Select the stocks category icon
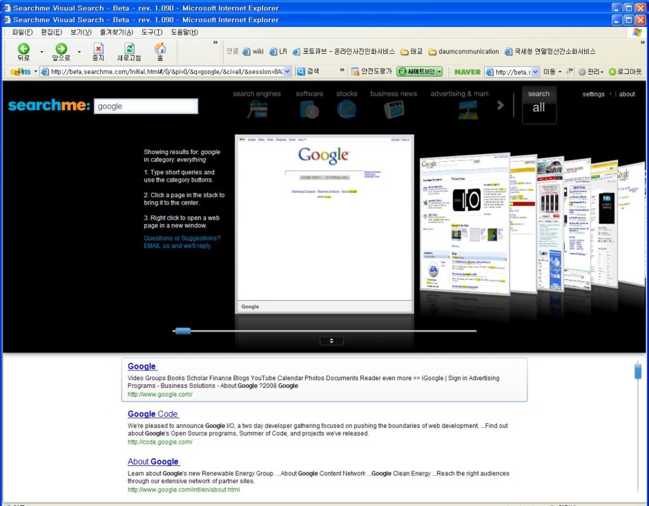 click(347, 110)
